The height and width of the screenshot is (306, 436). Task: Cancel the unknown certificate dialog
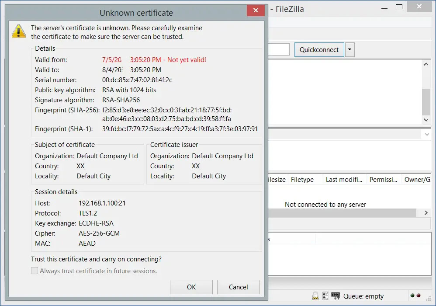pyautogui.click(x=238, y=287)
